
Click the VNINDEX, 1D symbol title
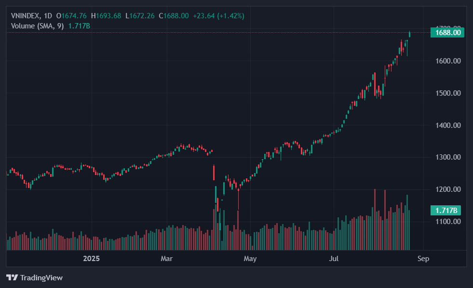[31, 16]
